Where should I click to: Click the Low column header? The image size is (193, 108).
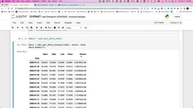(x=62, y=54)
